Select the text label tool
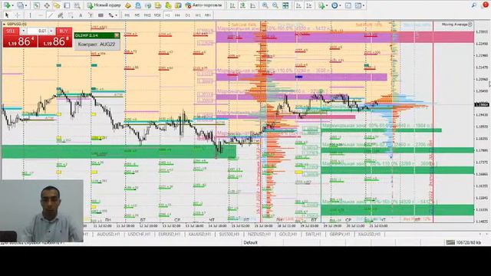The height and width of the screenshot is (276, 491). tap(91, 15)
